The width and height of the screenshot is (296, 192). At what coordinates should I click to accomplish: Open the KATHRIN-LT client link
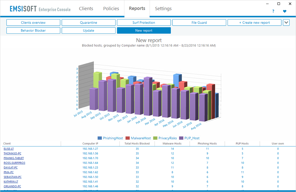tap(11, 182)
